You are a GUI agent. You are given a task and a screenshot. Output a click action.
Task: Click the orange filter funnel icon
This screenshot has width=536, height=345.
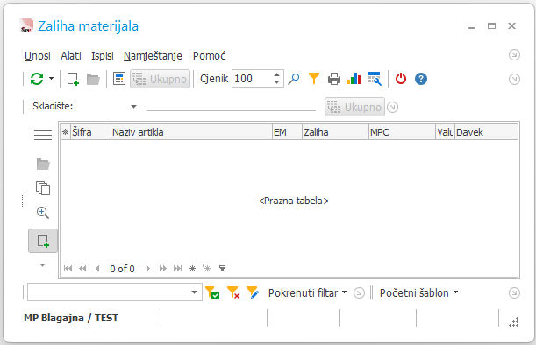[314, 79]
